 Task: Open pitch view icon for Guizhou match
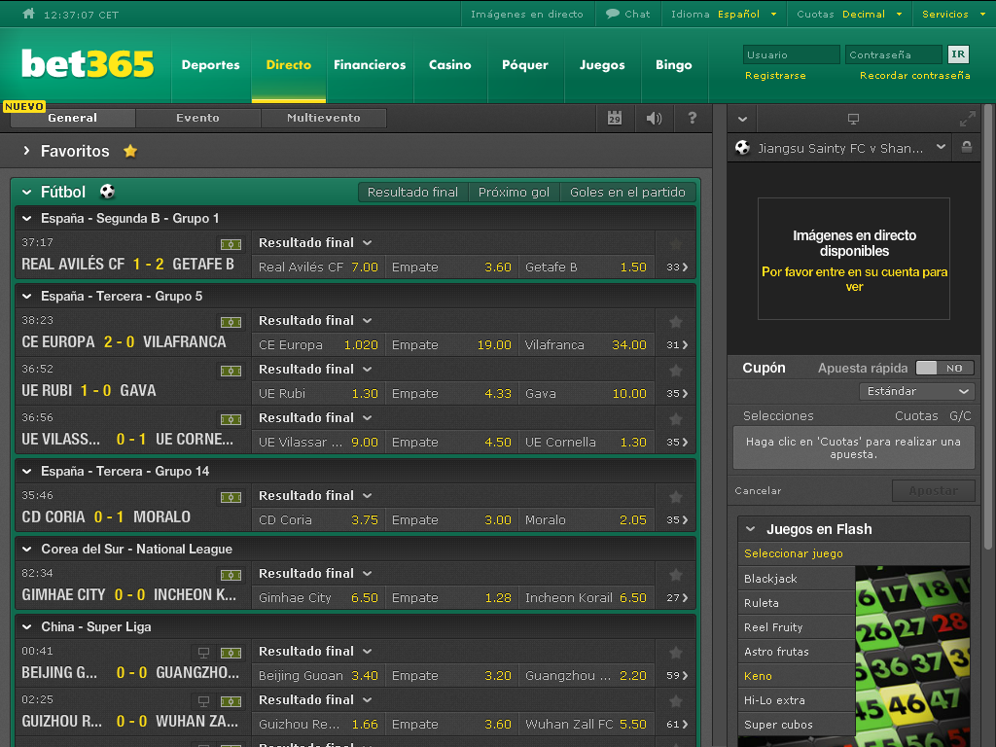(231, 701)
